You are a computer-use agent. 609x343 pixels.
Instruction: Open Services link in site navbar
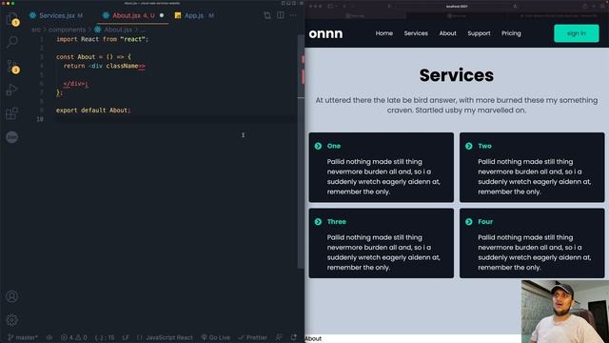tap(416, 33)
